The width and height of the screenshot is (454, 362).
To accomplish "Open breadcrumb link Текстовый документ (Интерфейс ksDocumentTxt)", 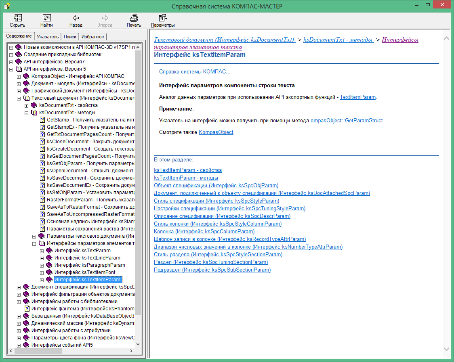I will pos(225,40).
